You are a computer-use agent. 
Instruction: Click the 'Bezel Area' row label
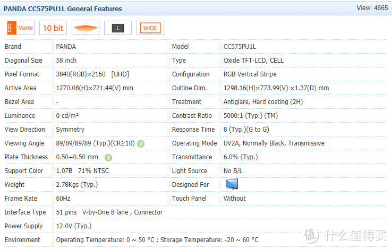click(x=19, y=102)
